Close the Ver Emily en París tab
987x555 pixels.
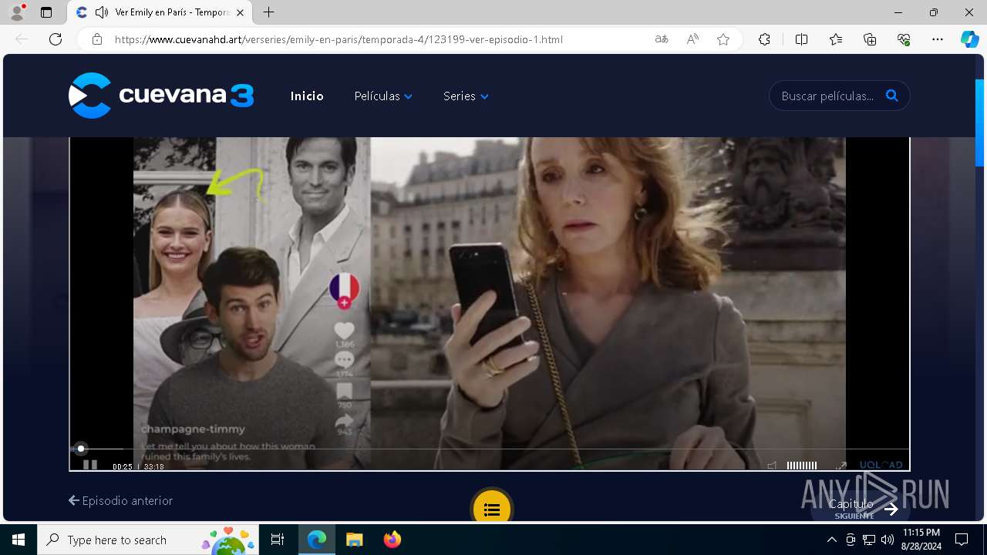241,12
